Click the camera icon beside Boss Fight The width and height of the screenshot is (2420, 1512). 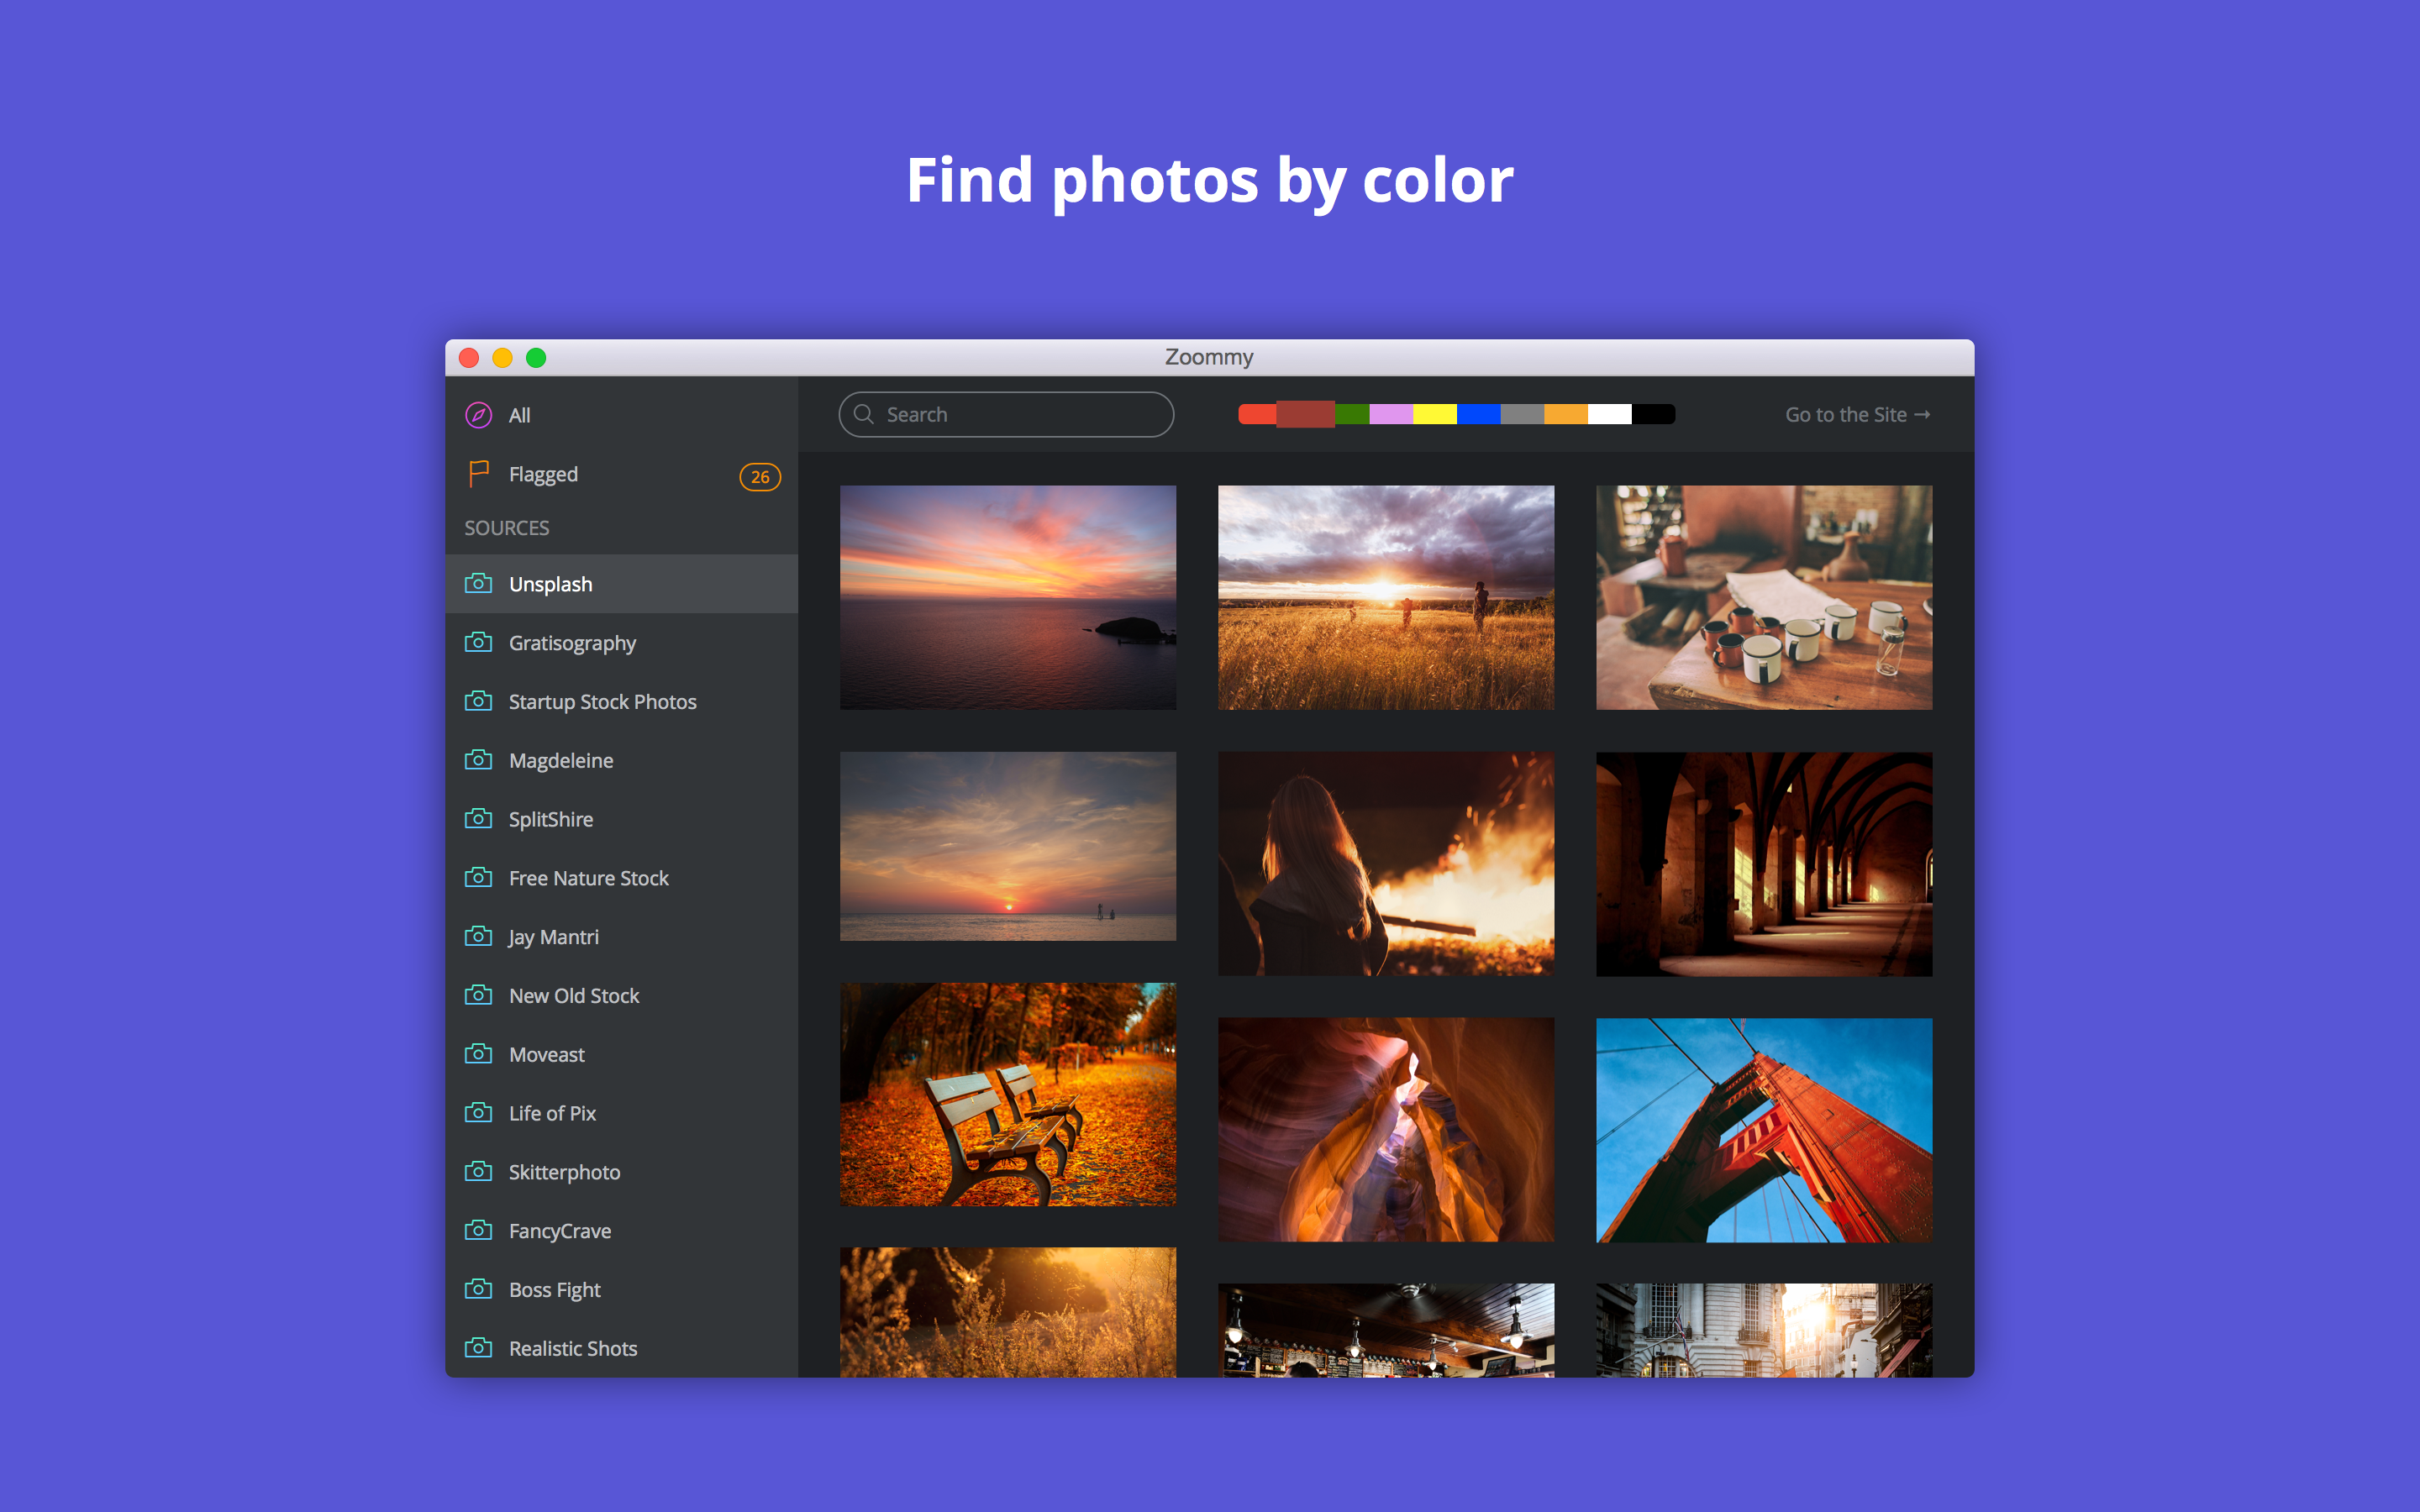point(478,1289)
